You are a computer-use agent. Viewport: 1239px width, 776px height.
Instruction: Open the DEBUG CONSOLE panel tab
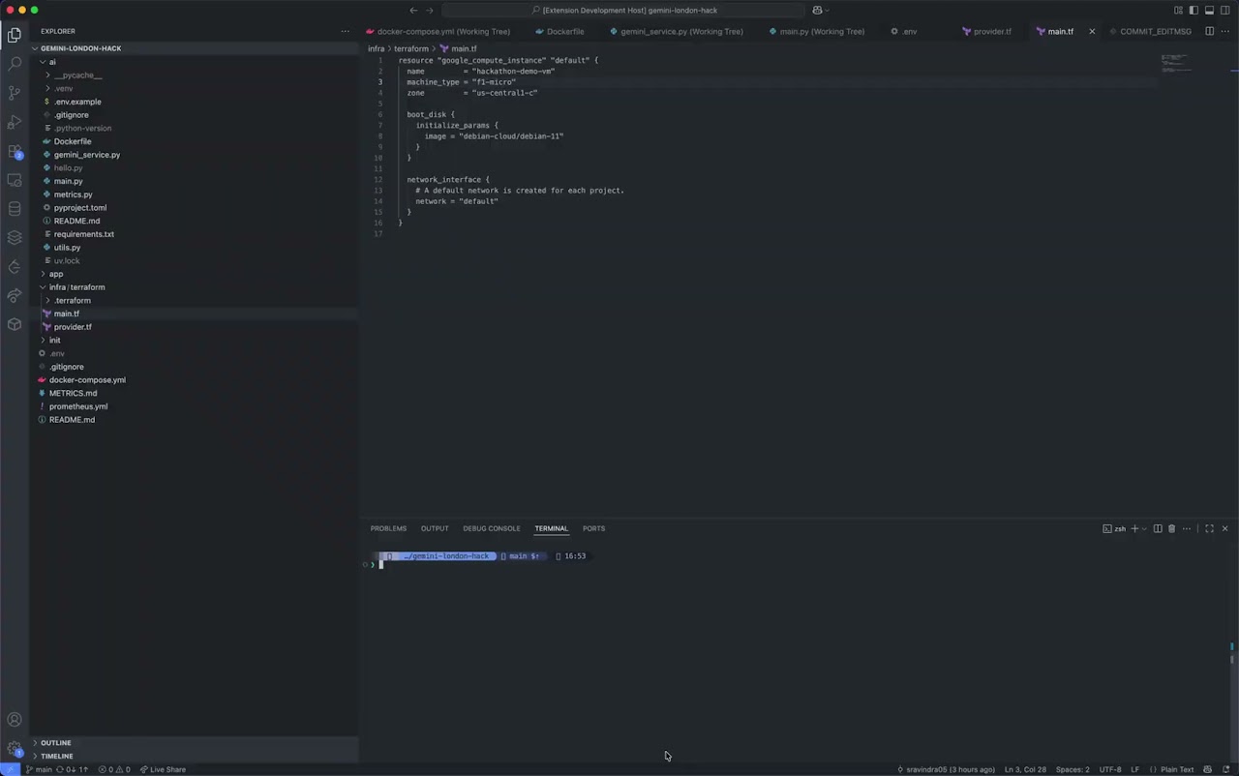492,528
